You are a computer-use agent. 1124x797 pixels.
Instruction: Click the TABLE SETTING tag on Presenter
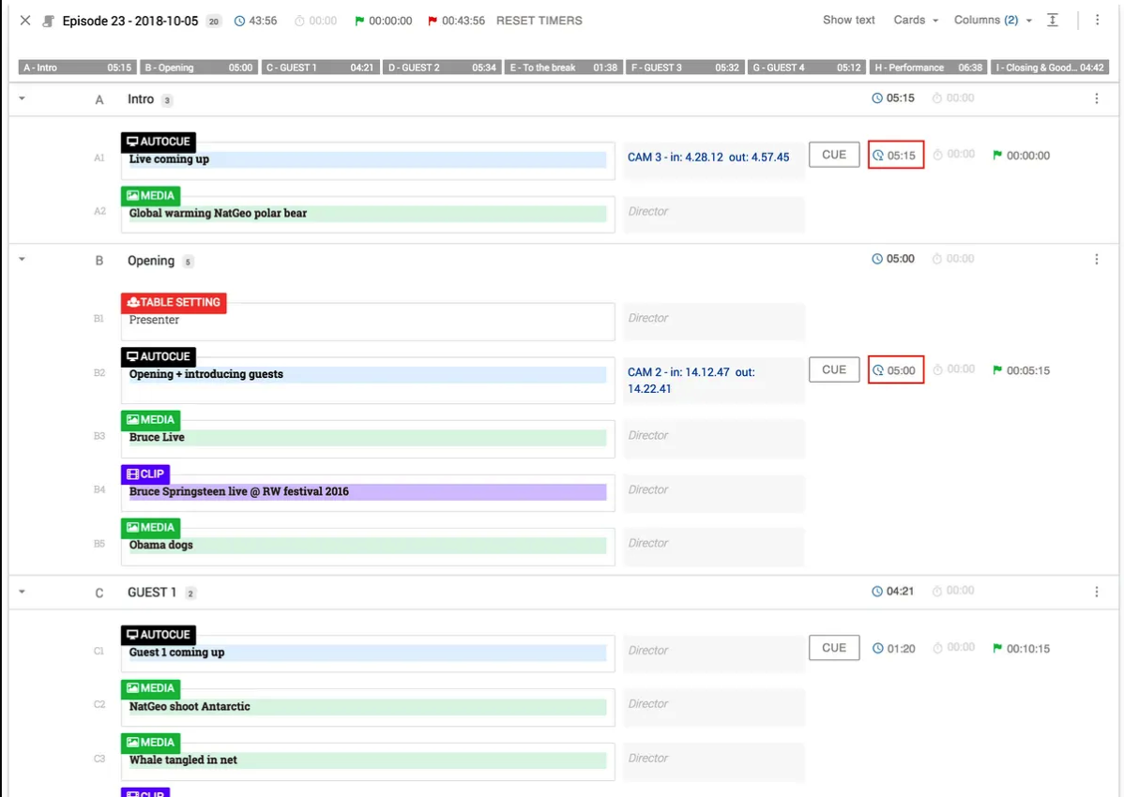click(x=174, y=302)
